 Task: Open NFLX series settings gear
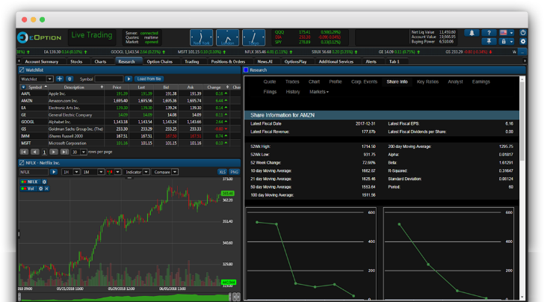tap(44, 182)
